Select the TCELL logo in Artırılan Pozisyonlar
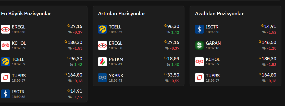The height and width of the screenshot is (106, 285). [103, 29]
